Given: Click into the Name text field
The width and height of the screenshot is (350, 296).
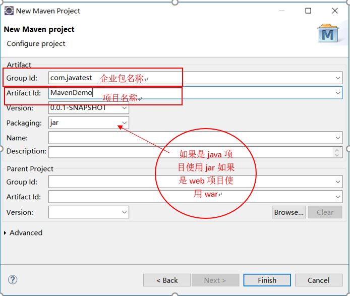Looking at the screenshot, I should [x=195, y=138].
